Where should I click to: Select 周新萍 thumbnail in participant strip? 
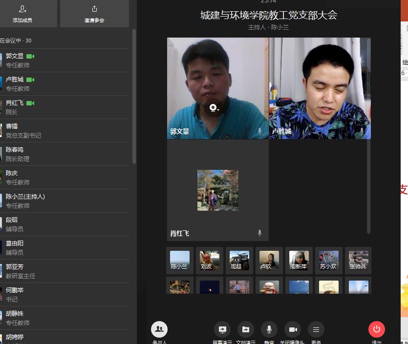click(x=299, y=261)
